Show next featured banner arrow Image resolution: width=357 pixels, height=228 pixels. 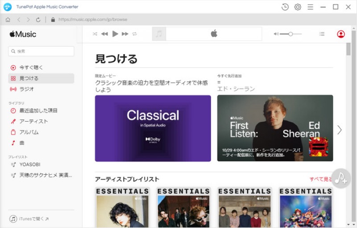(340, 130)
